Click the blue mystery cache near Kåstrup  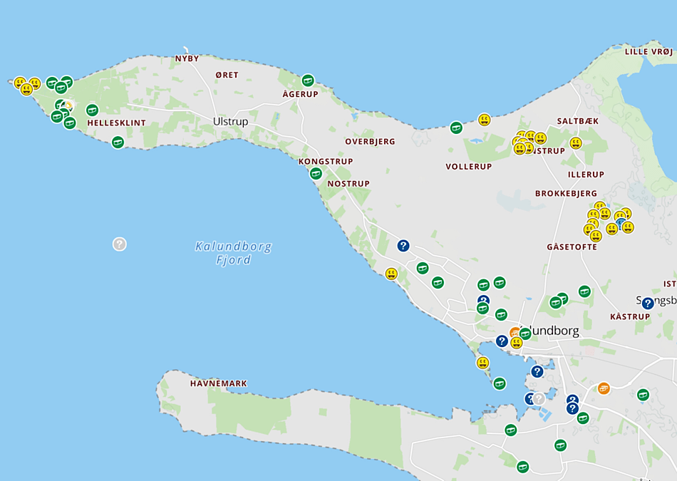coord(647,304)
